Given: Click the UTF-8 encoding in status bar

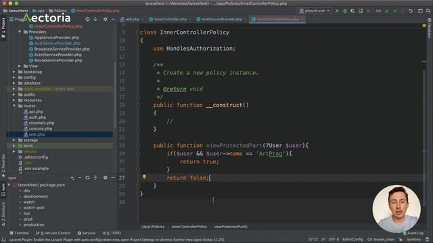Looking at the screenshot, I should coord(334,240).
